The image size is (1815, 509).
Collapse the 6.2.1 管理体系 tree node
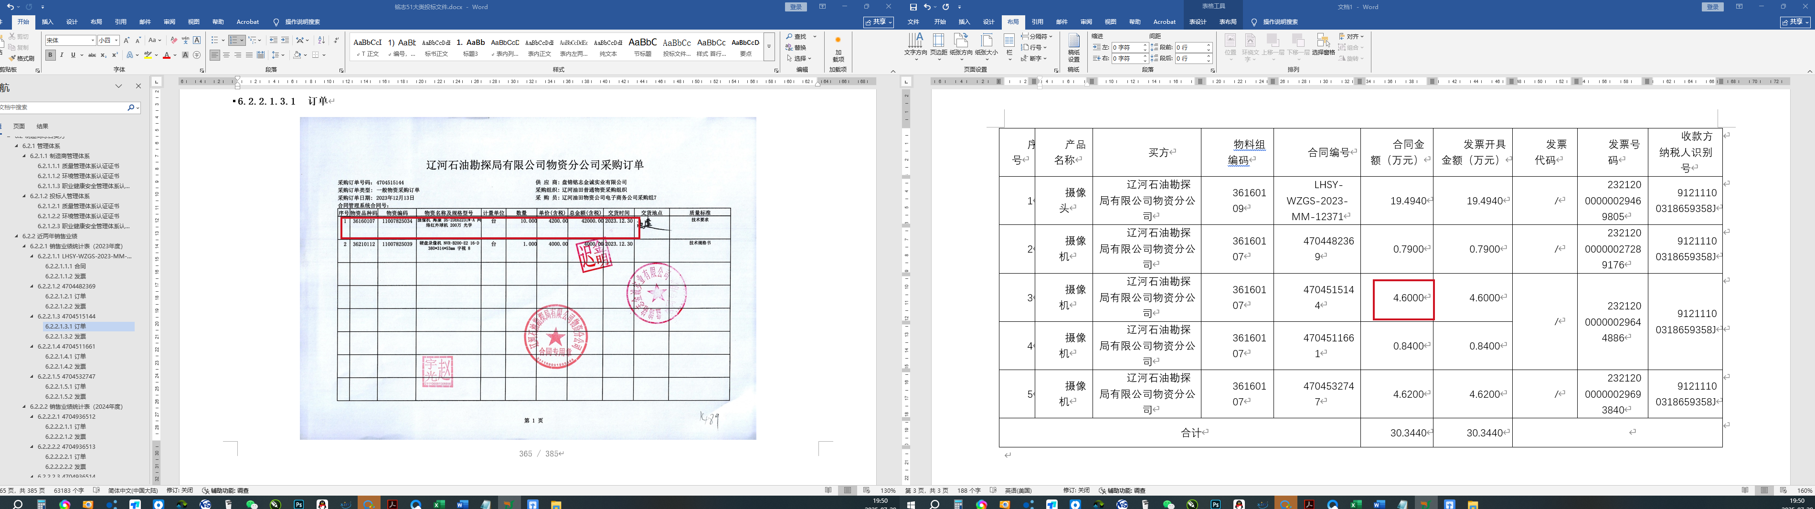tap(17, 146)
